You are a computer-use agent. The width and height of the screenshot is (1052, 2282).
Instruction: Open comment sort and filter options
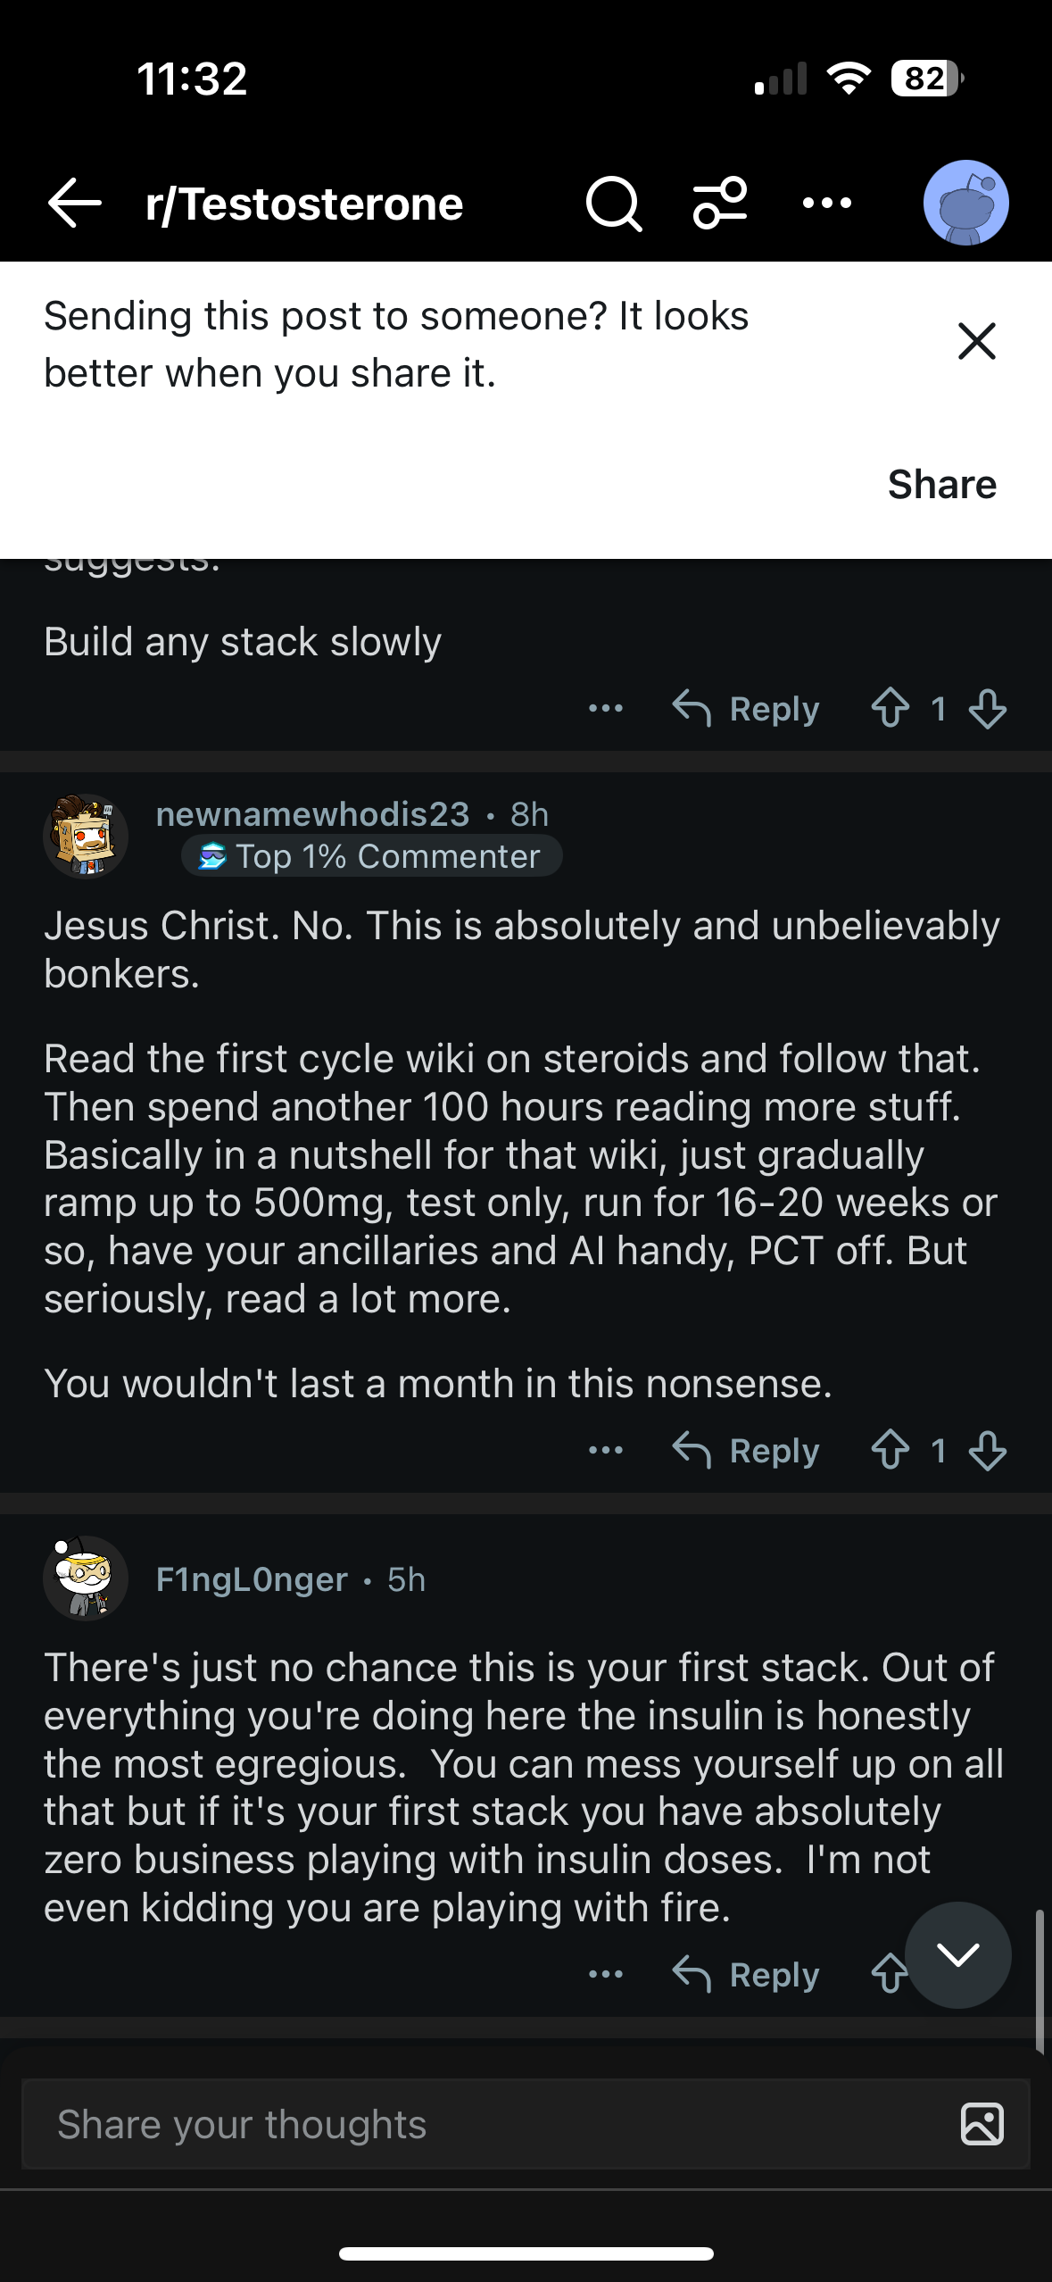[720, 204]
